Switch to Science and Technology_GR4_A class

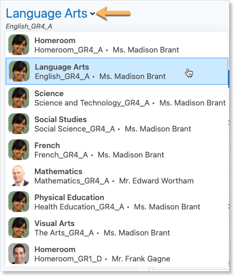pyautogui.click(x=117, y=98)
